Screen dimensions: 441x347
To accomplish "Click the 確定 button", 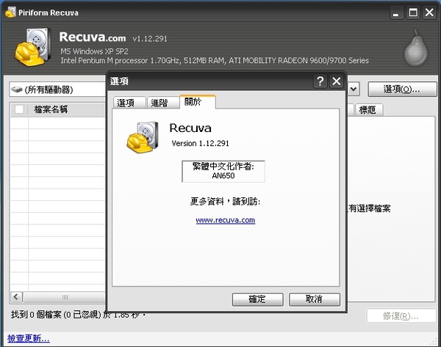I will pyautogui.click(x=257, y=299).
